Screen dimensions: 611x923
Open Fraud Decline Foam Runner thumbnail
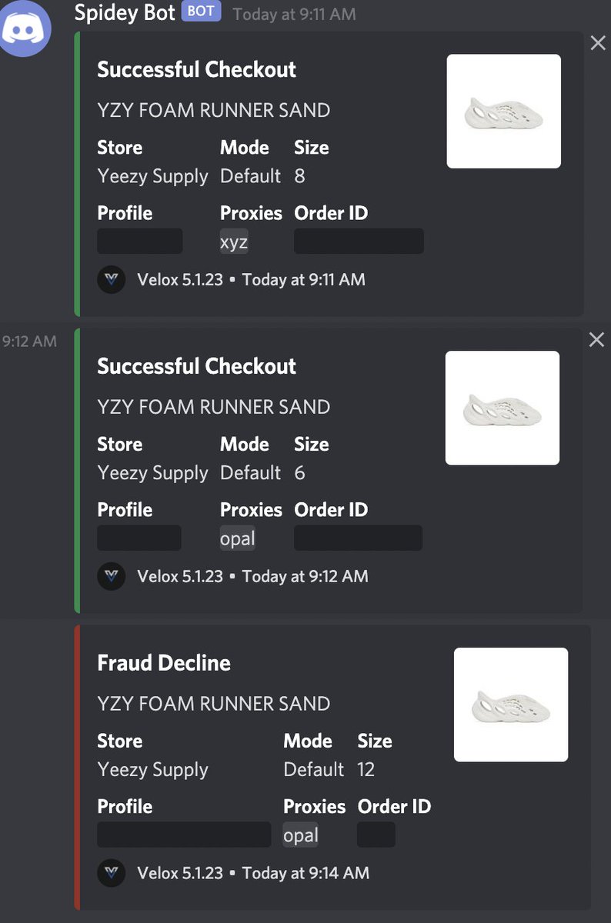coord(511,705)
